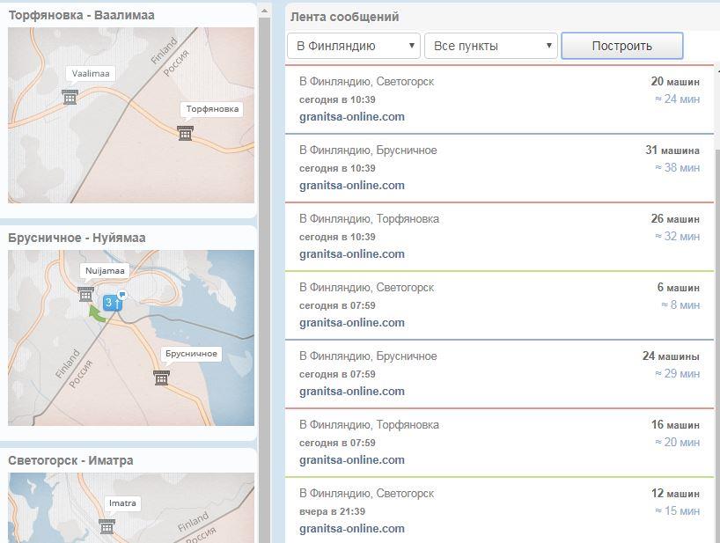The image size is (720, 543).
Task: Click the Светогорск - Иматра section heading
Action: pyautogui.click(x=70, y=460)
